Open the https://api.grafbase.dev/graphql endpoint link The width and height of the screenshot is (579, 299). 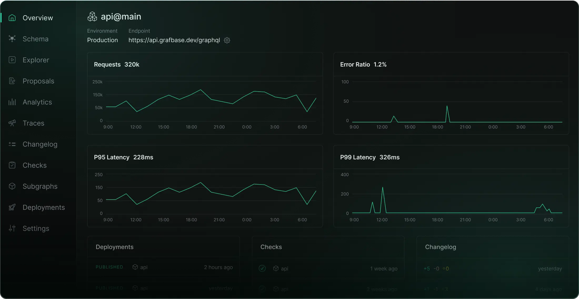[174, 40]
